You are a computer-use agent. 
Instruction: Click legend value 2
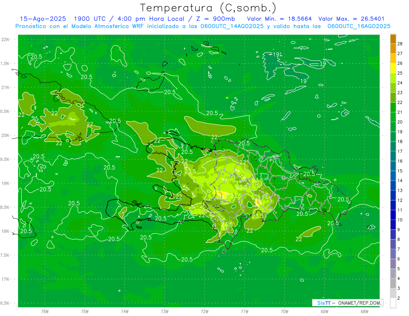pyautogui.click(x=399, y=298)
